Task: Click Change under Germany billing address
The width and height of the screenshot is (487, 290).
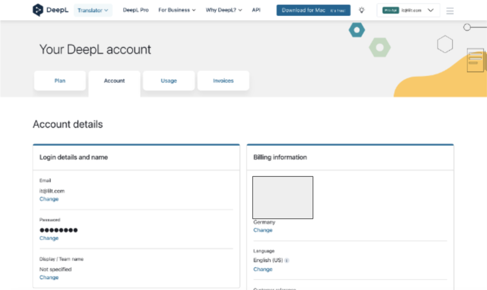Action: 263,230
